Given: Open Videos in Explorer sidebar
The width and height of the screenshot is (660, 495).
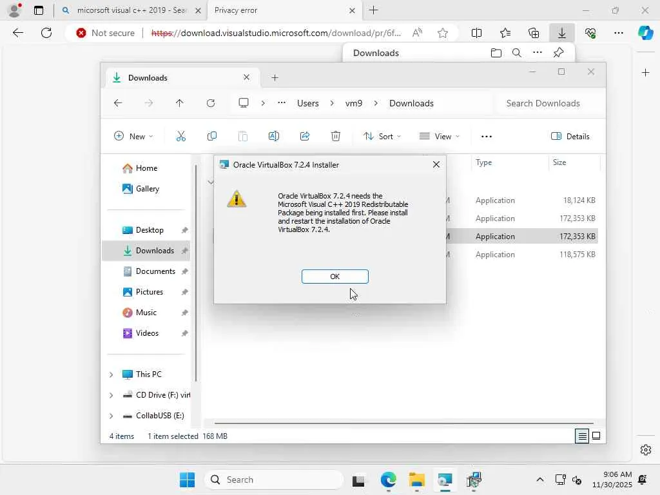Looking at the screenshot, I should [x=147, y=333].
